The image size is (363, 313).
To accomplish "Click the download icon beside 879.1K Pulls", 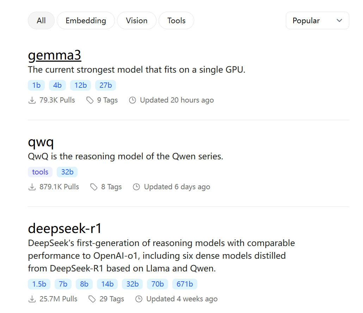I will 32,187.
